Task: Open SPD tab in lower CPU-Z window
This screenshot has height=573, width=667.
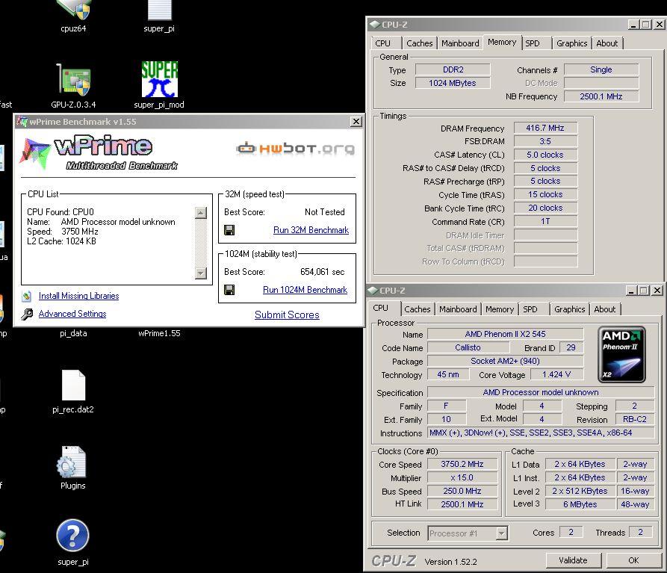Action: click(x=533, y=309)
